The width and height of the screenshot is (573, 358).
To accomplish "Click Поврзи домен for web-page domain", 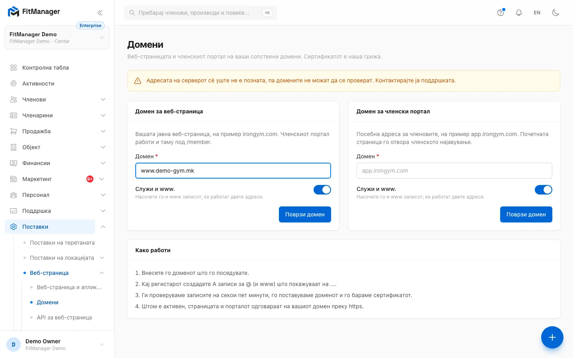I will click(305, 214).
